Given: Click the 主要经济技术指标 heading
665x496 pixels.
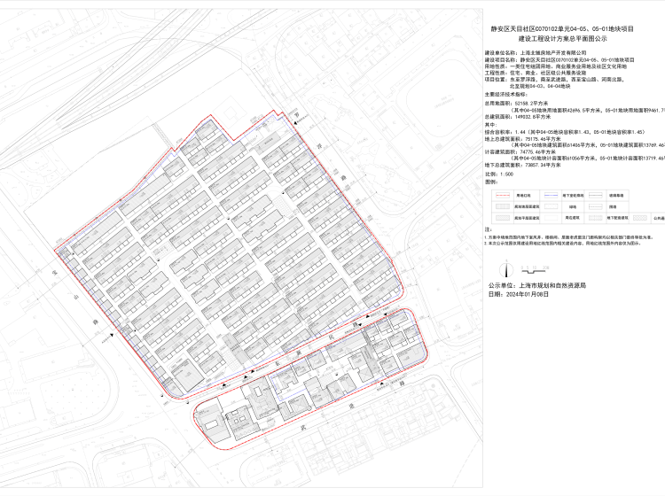Looking at the screenshot, I should click(511, 93).
